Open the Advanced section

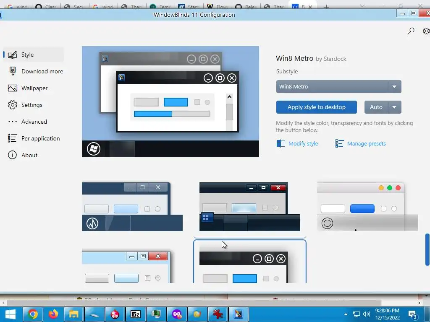click(28, 122)
